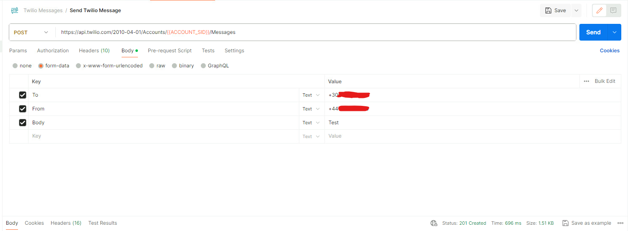Click the HTTP request type icon

coord(15,10)
